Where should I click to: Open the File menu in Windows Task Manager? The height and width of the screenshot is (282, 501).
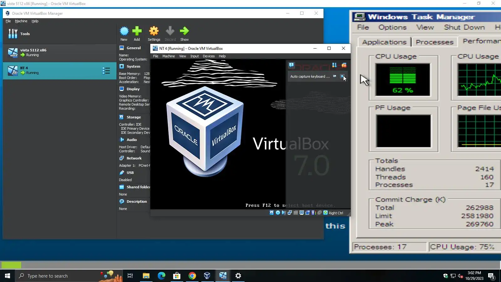(363, 27)
